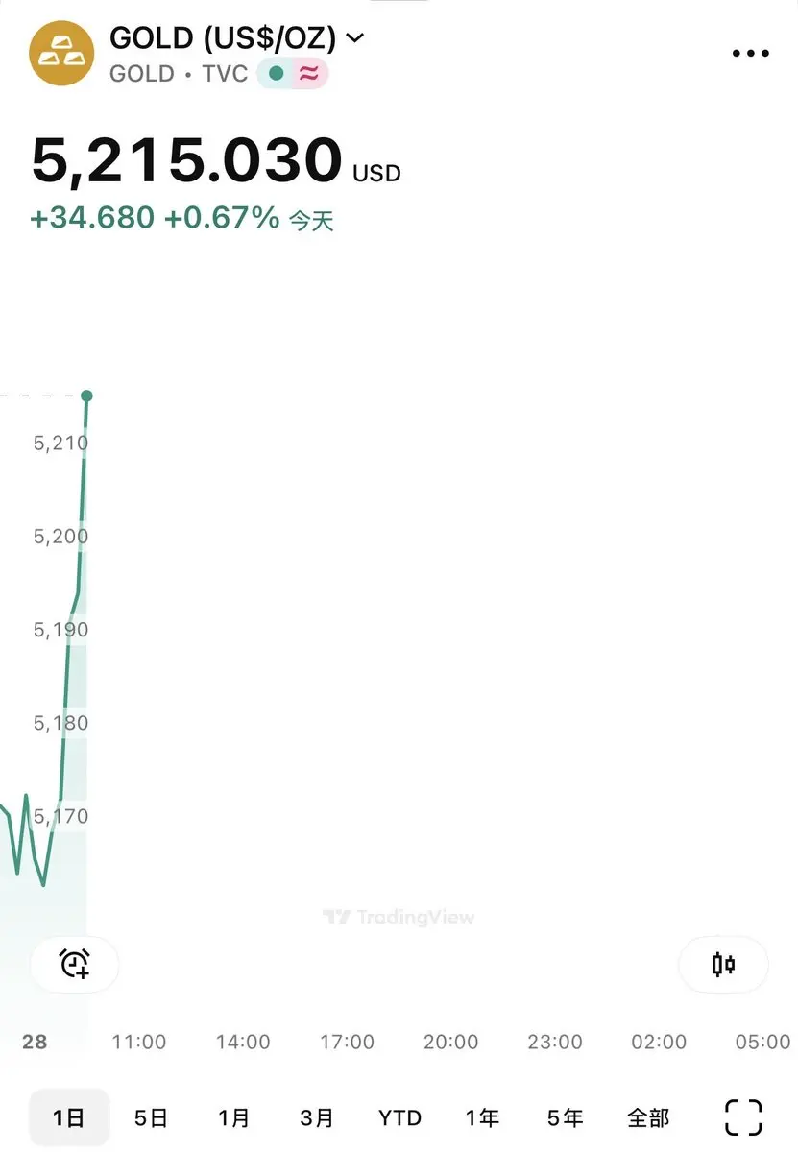Open the three-dot more options menu
798x1152 pixels.
point(750,54)
